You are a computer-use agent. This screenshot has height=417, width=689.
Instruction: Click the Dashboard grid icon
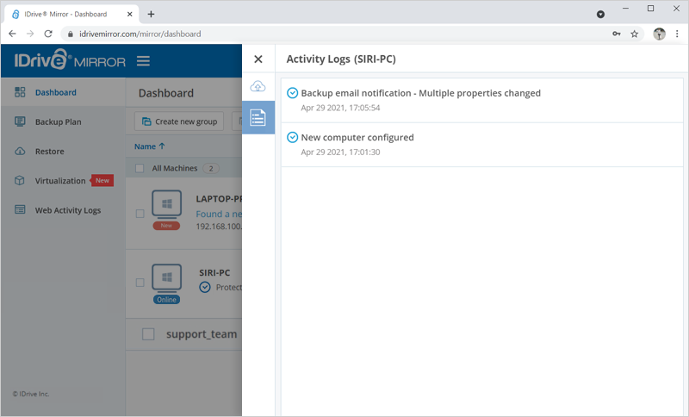click(20, 92)
